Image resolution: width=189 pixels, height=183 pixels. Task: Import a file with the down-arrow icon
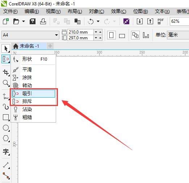click(140, 21)
